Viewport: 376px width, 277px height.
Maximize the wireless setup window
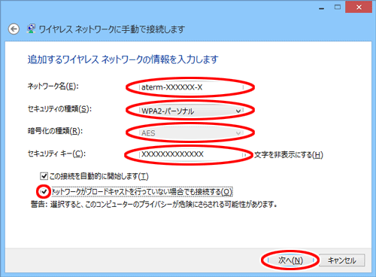click(338, 8)
